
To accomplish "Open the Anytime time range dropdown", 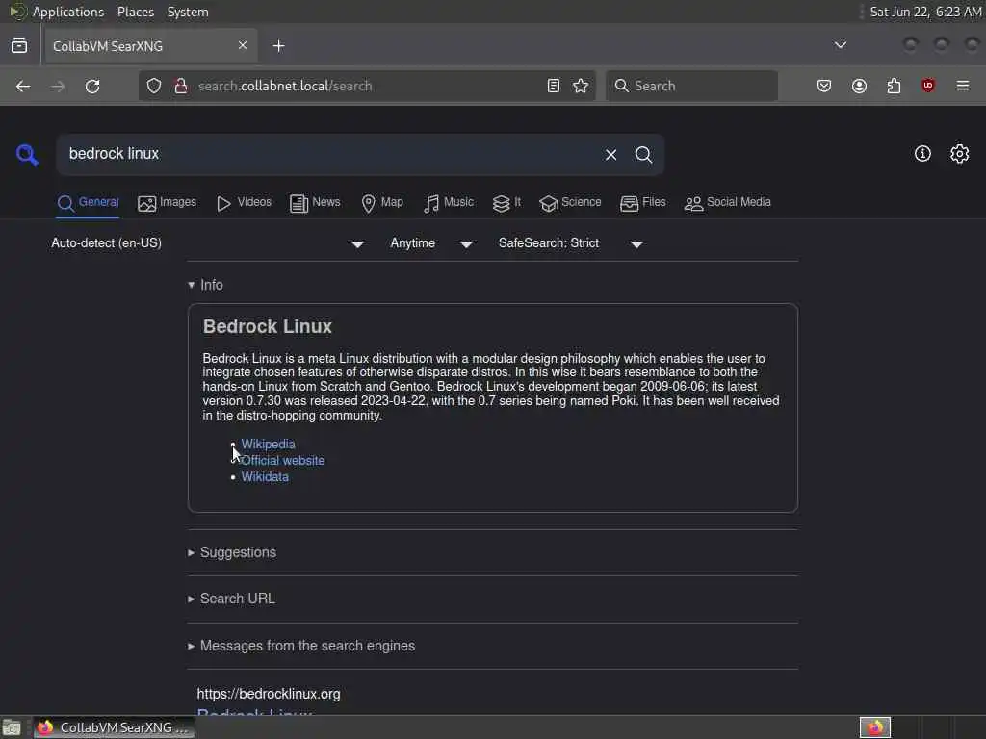I will 431,243.
